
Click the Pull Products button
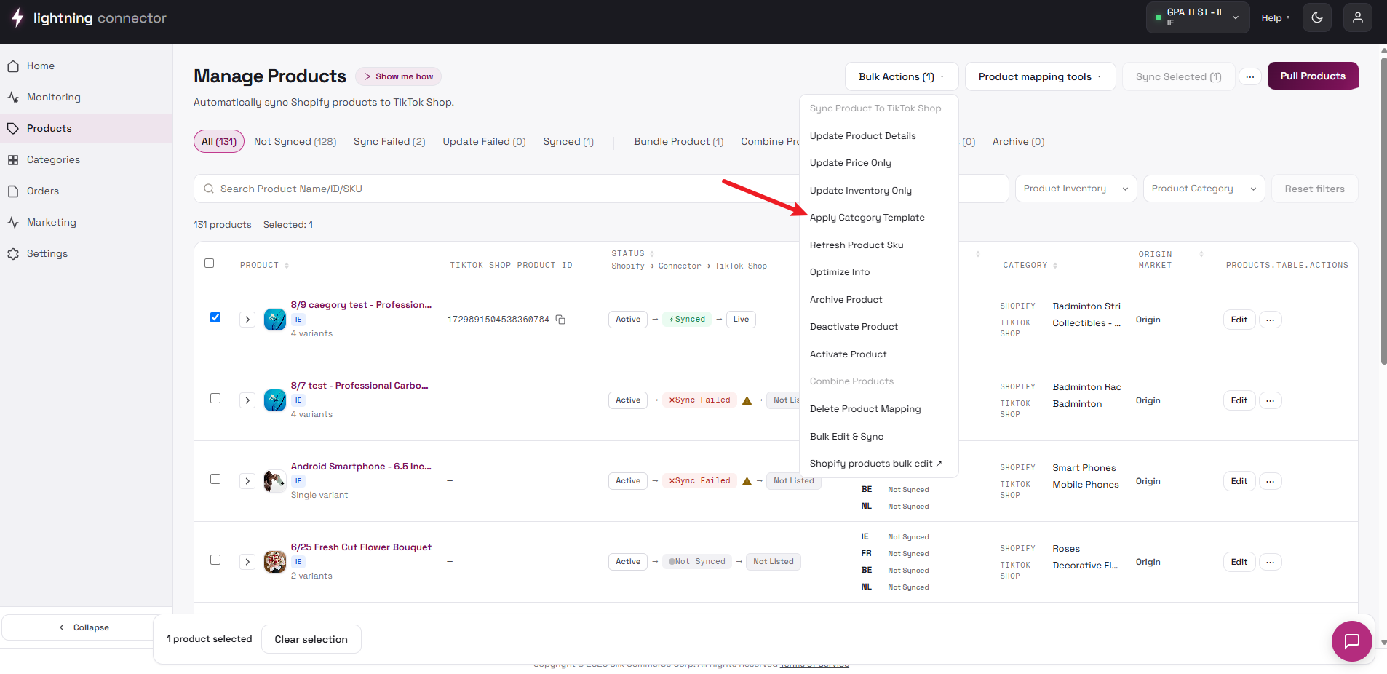[x=1313, y=76]
